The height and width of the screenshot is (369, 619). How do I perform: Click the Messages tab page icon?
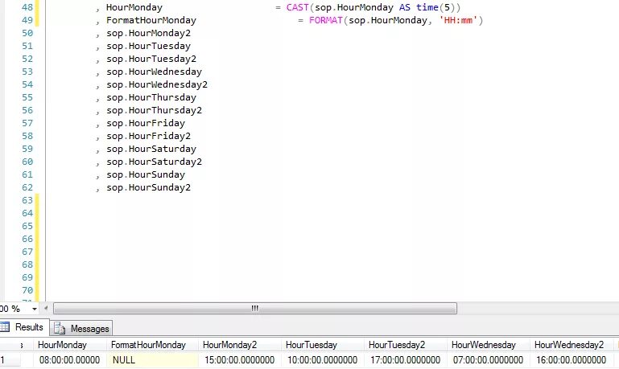point(60,328)
